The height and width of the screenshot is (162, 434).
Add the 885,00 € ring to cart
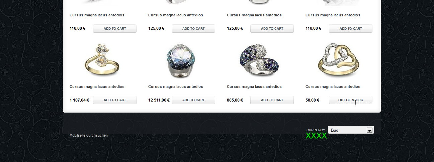[272, 100]
